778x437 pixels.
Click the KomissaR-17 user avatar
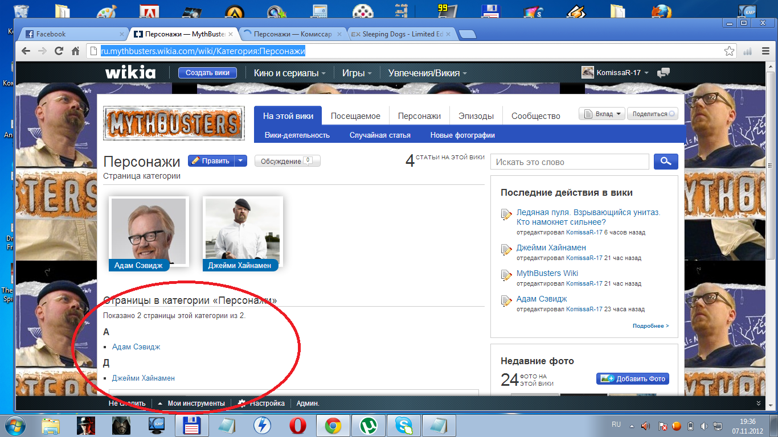click(x=588, y=72)
